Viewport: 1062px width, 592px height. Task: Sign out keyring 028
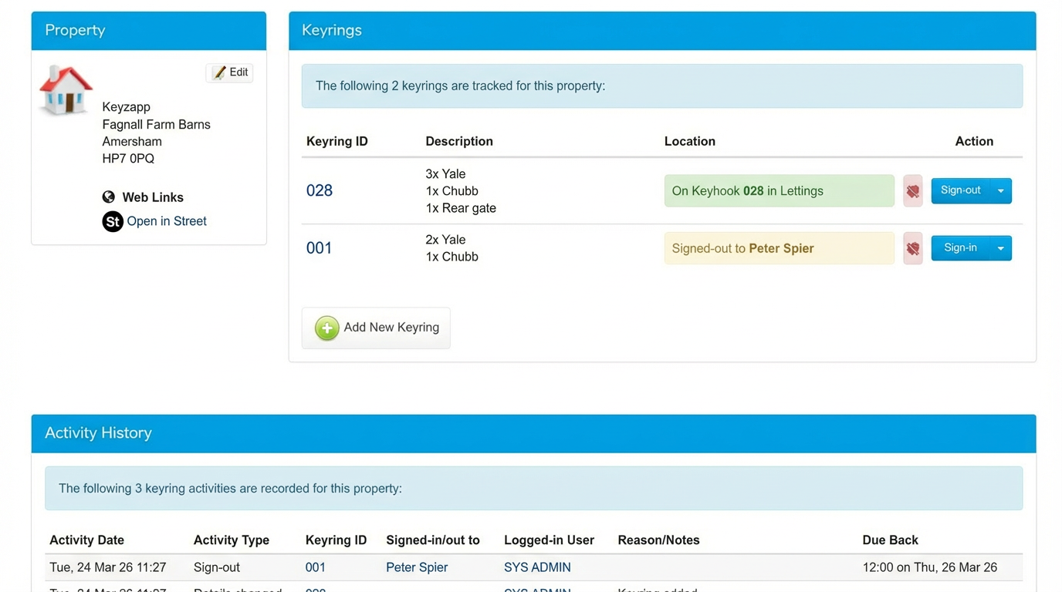click(960, 191)
